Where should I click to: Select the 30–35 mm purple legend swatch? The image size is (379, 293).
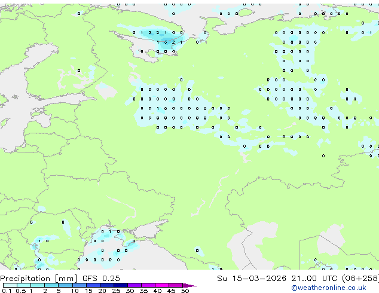coord(134,285)
